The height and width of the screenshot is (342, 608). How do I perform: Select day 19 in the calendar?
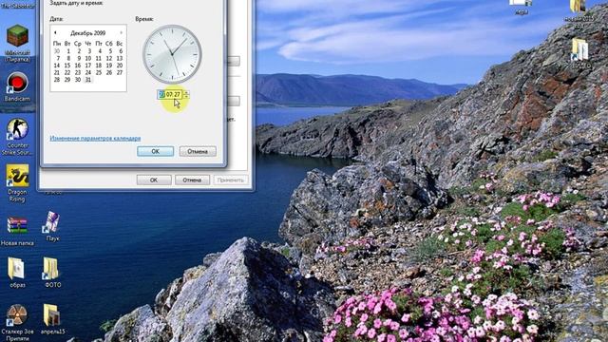(109, 66)
